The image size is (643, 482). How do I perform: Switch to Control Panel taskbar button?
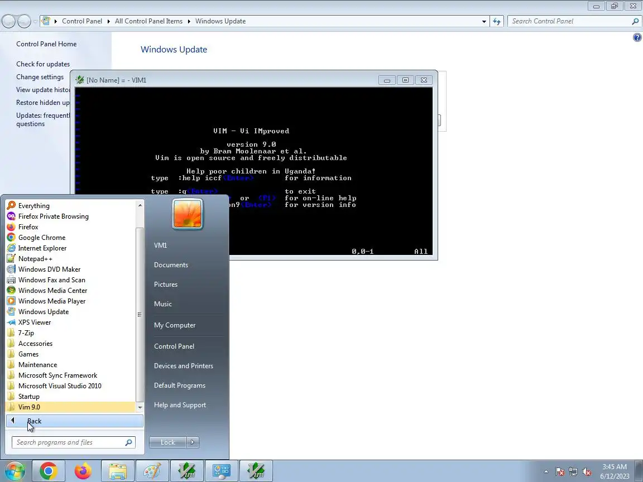(221, 471)
